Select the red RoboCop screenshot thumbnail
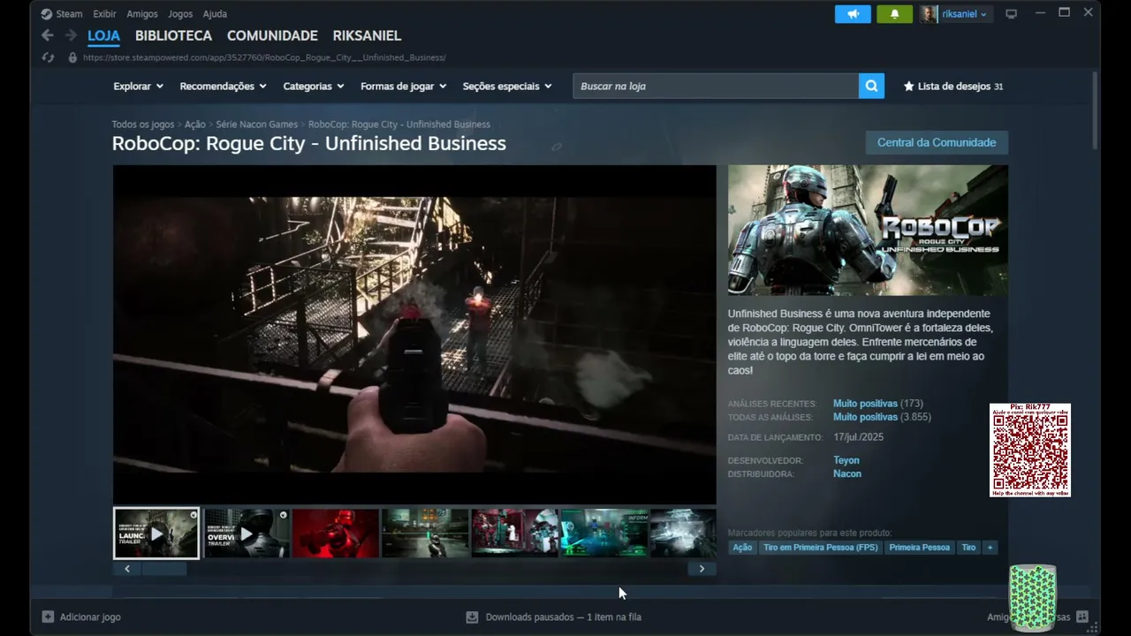The width and height of the screenshot is (1131, 636). (336, 534)
